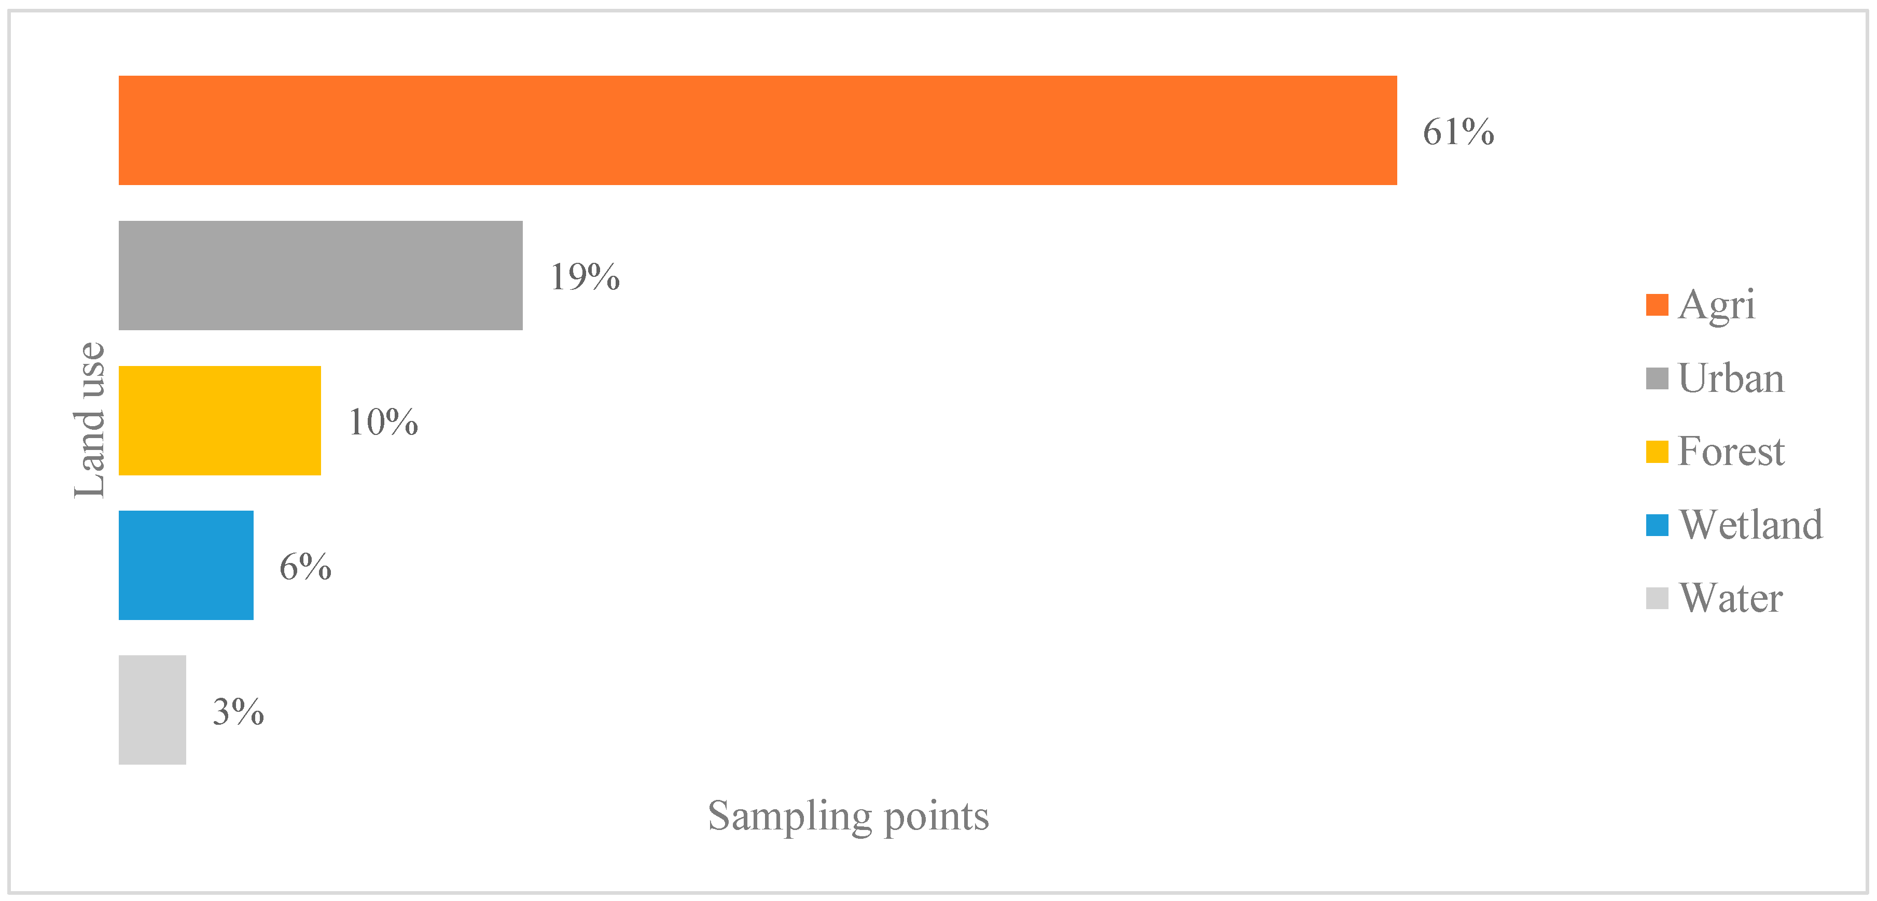Click the yellow Forest bar
This screenshot has width=1877, height=901.
point(219,420)
